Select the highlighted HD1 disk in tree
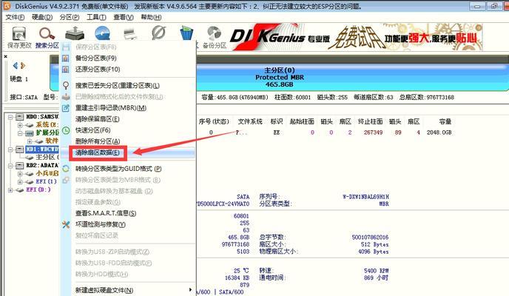The height and width of the screenshot is (296, 509). 42,149
